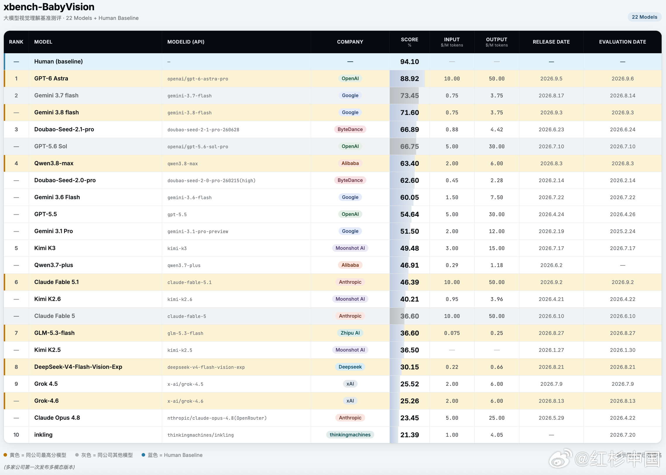Viewport: 666px width, 475px height.
Task: Click the Anthropic badge in Claude Fable 5.1 row
Action: tap(350, 282)
